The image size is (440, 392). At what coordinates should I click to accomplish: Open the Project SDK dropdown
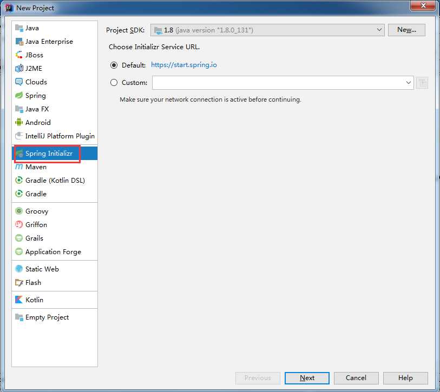267,30
